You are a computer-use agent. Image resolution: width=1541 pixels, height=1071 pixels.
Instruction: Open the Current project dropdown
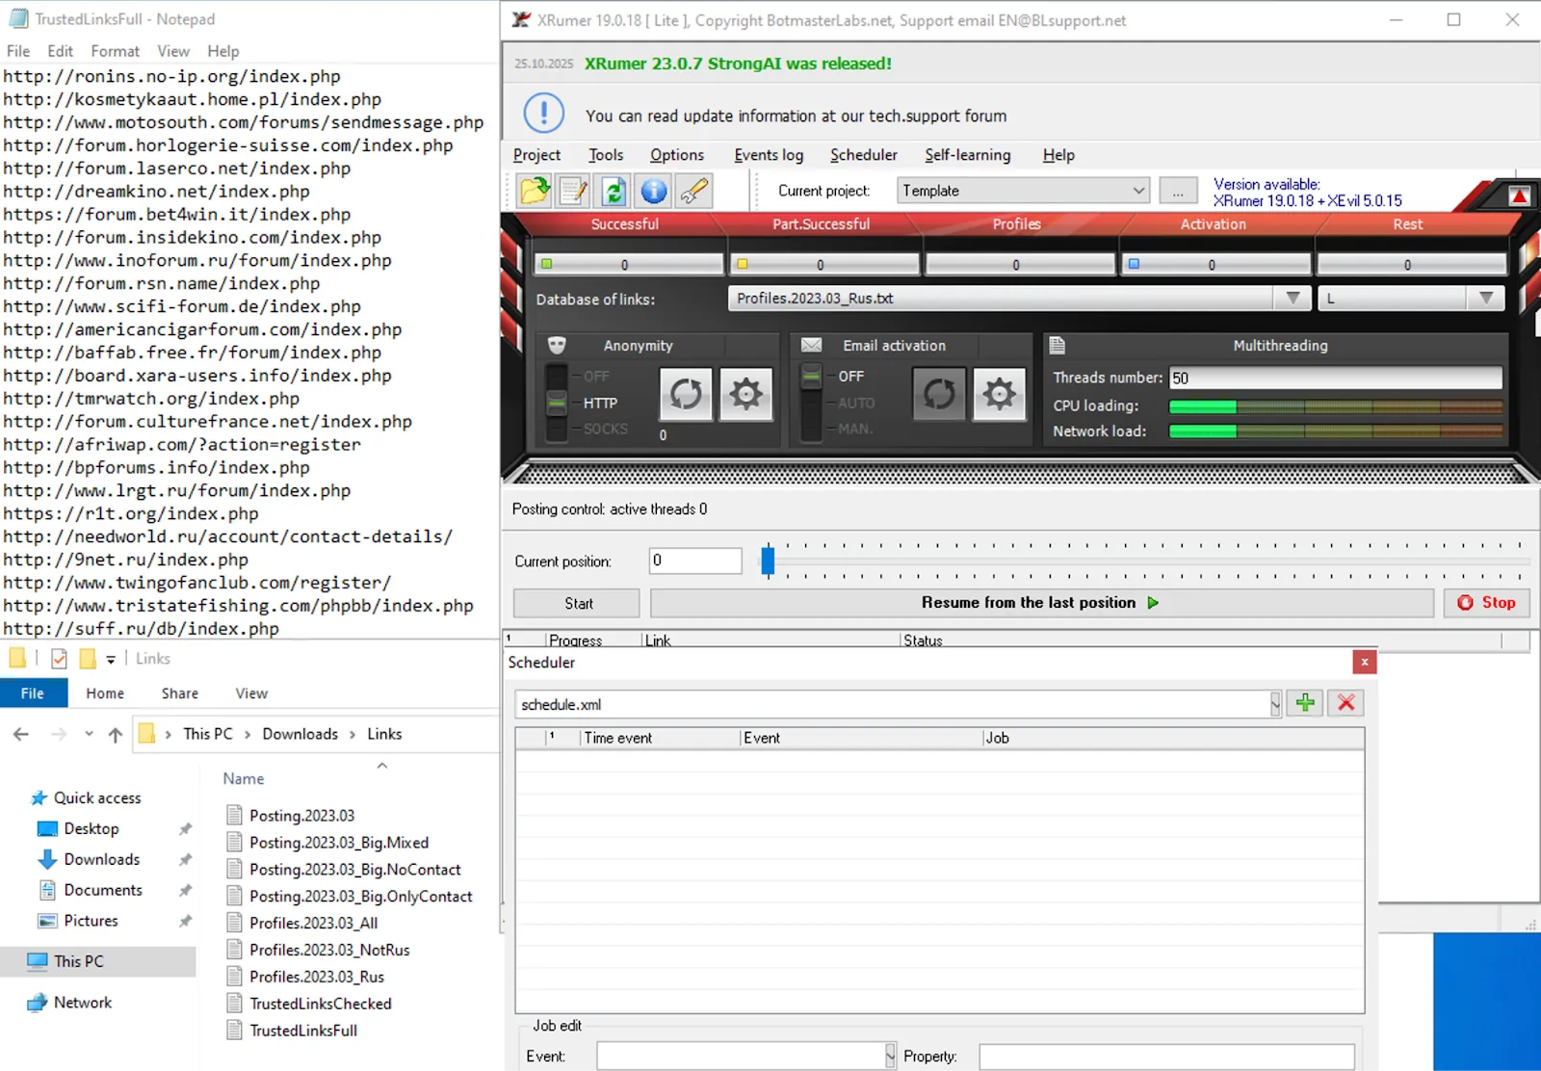pos(1139,190)
